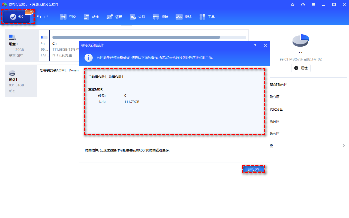Open the 克隆 (Clone) tool
349x218 pixels.
(x=68, y=17)
